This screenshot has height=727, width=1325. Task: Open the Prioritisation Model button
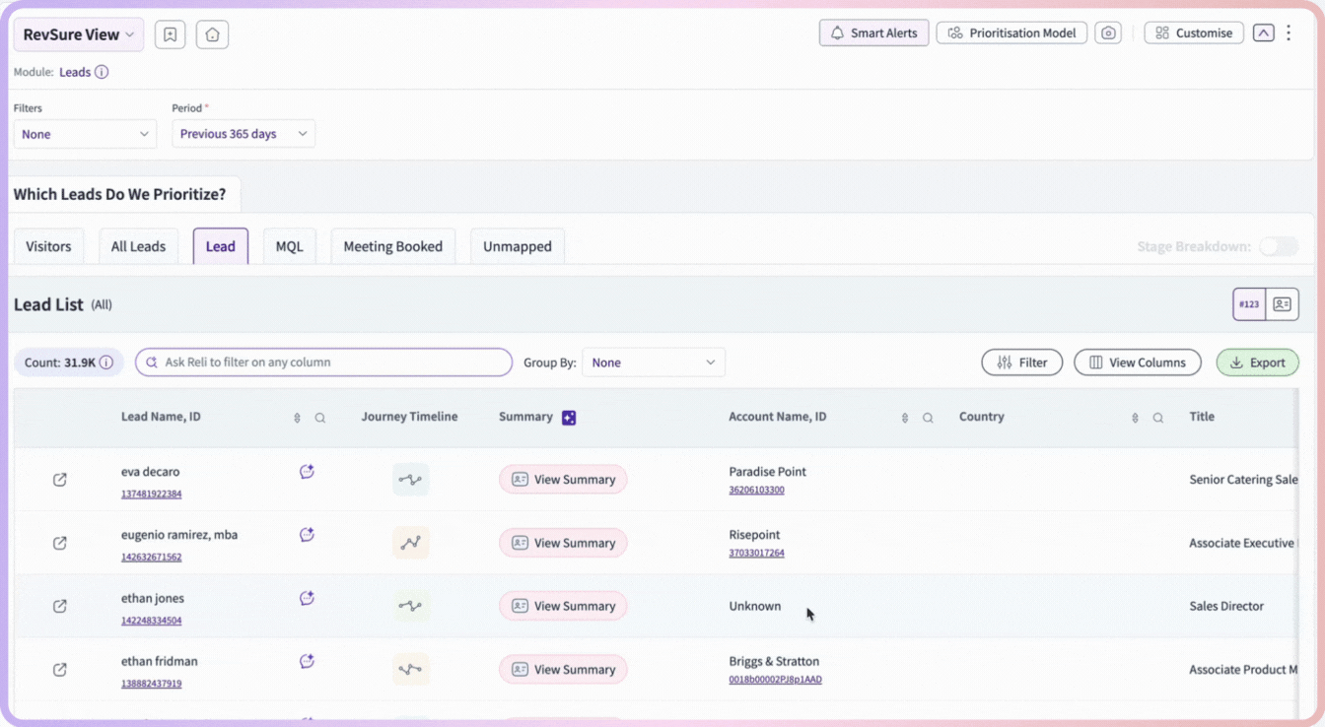click(x=1011, y=33)
